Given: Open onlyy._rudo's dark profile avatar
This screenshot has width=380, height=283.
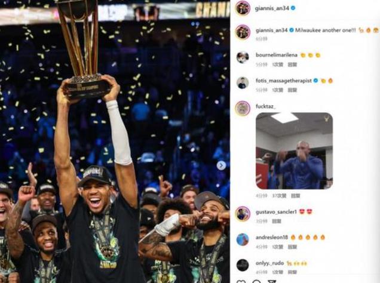Looking at the screenshot, I should click(x=243, y=265).
